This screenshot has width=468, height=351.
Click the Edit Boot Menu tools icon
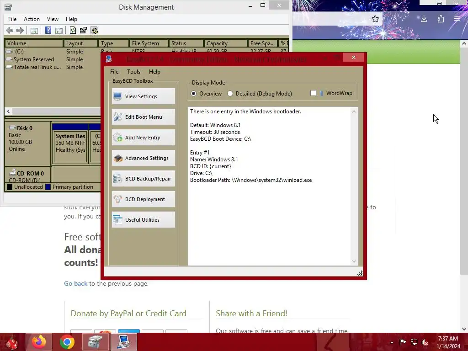[117, 117]
